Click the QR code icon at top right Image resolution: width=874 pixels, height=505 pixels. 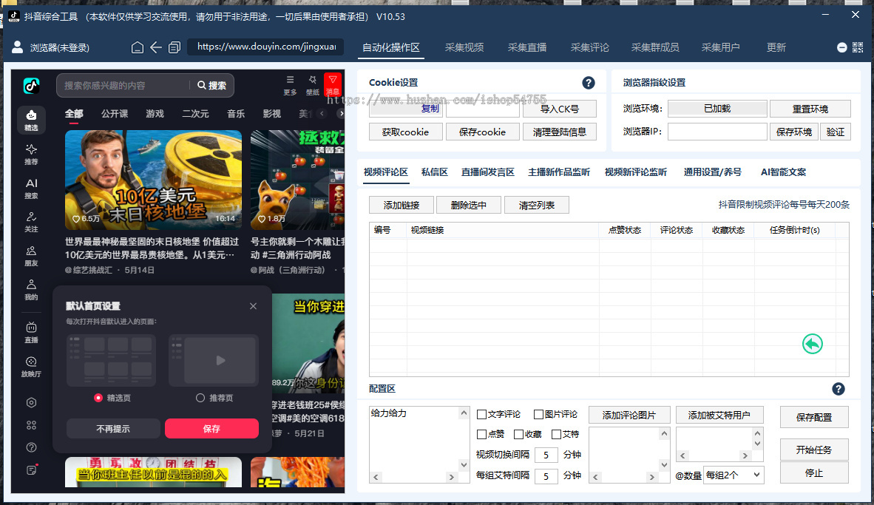coord(858,47)
